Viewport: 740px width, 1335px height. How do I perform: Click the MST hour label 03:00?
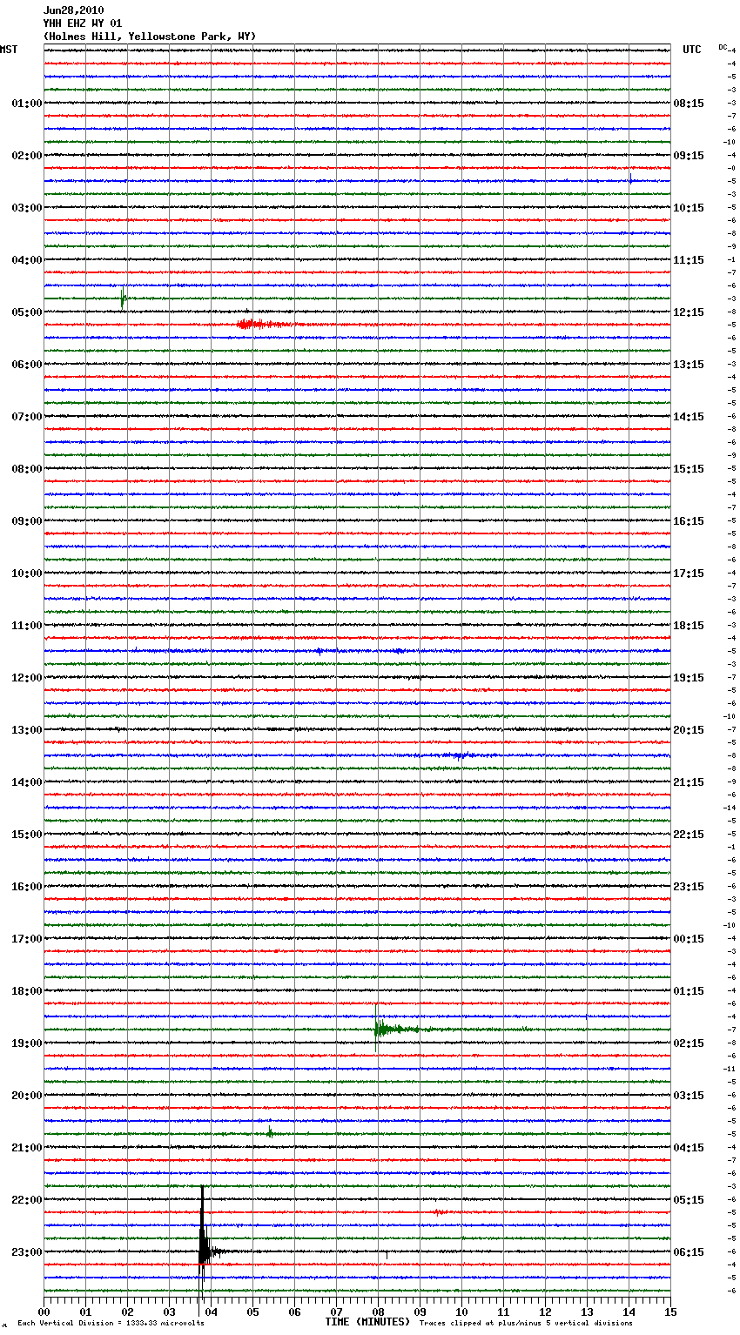[27, 208]
